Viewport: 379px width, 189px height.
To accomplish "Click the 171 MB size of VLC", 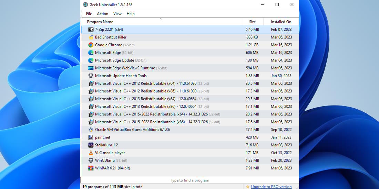I will (252, 153).
